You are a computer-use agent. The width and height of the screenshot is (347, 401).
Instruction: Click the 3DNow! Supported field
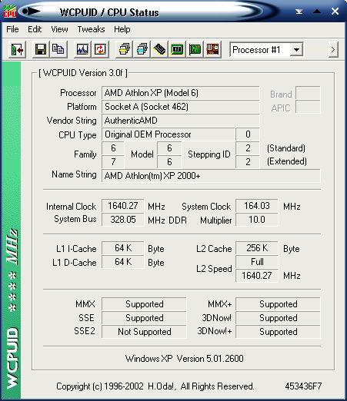point(278,318)
